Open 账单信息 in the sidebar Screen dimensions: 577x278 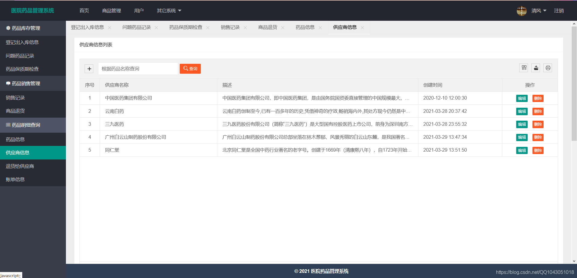tap(33, 179)
